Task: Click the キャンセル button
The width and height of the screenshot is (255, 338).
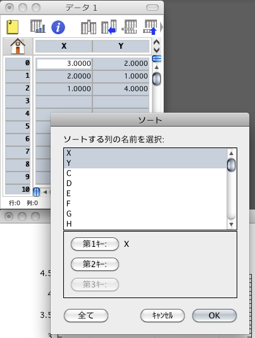Action: 163,316
